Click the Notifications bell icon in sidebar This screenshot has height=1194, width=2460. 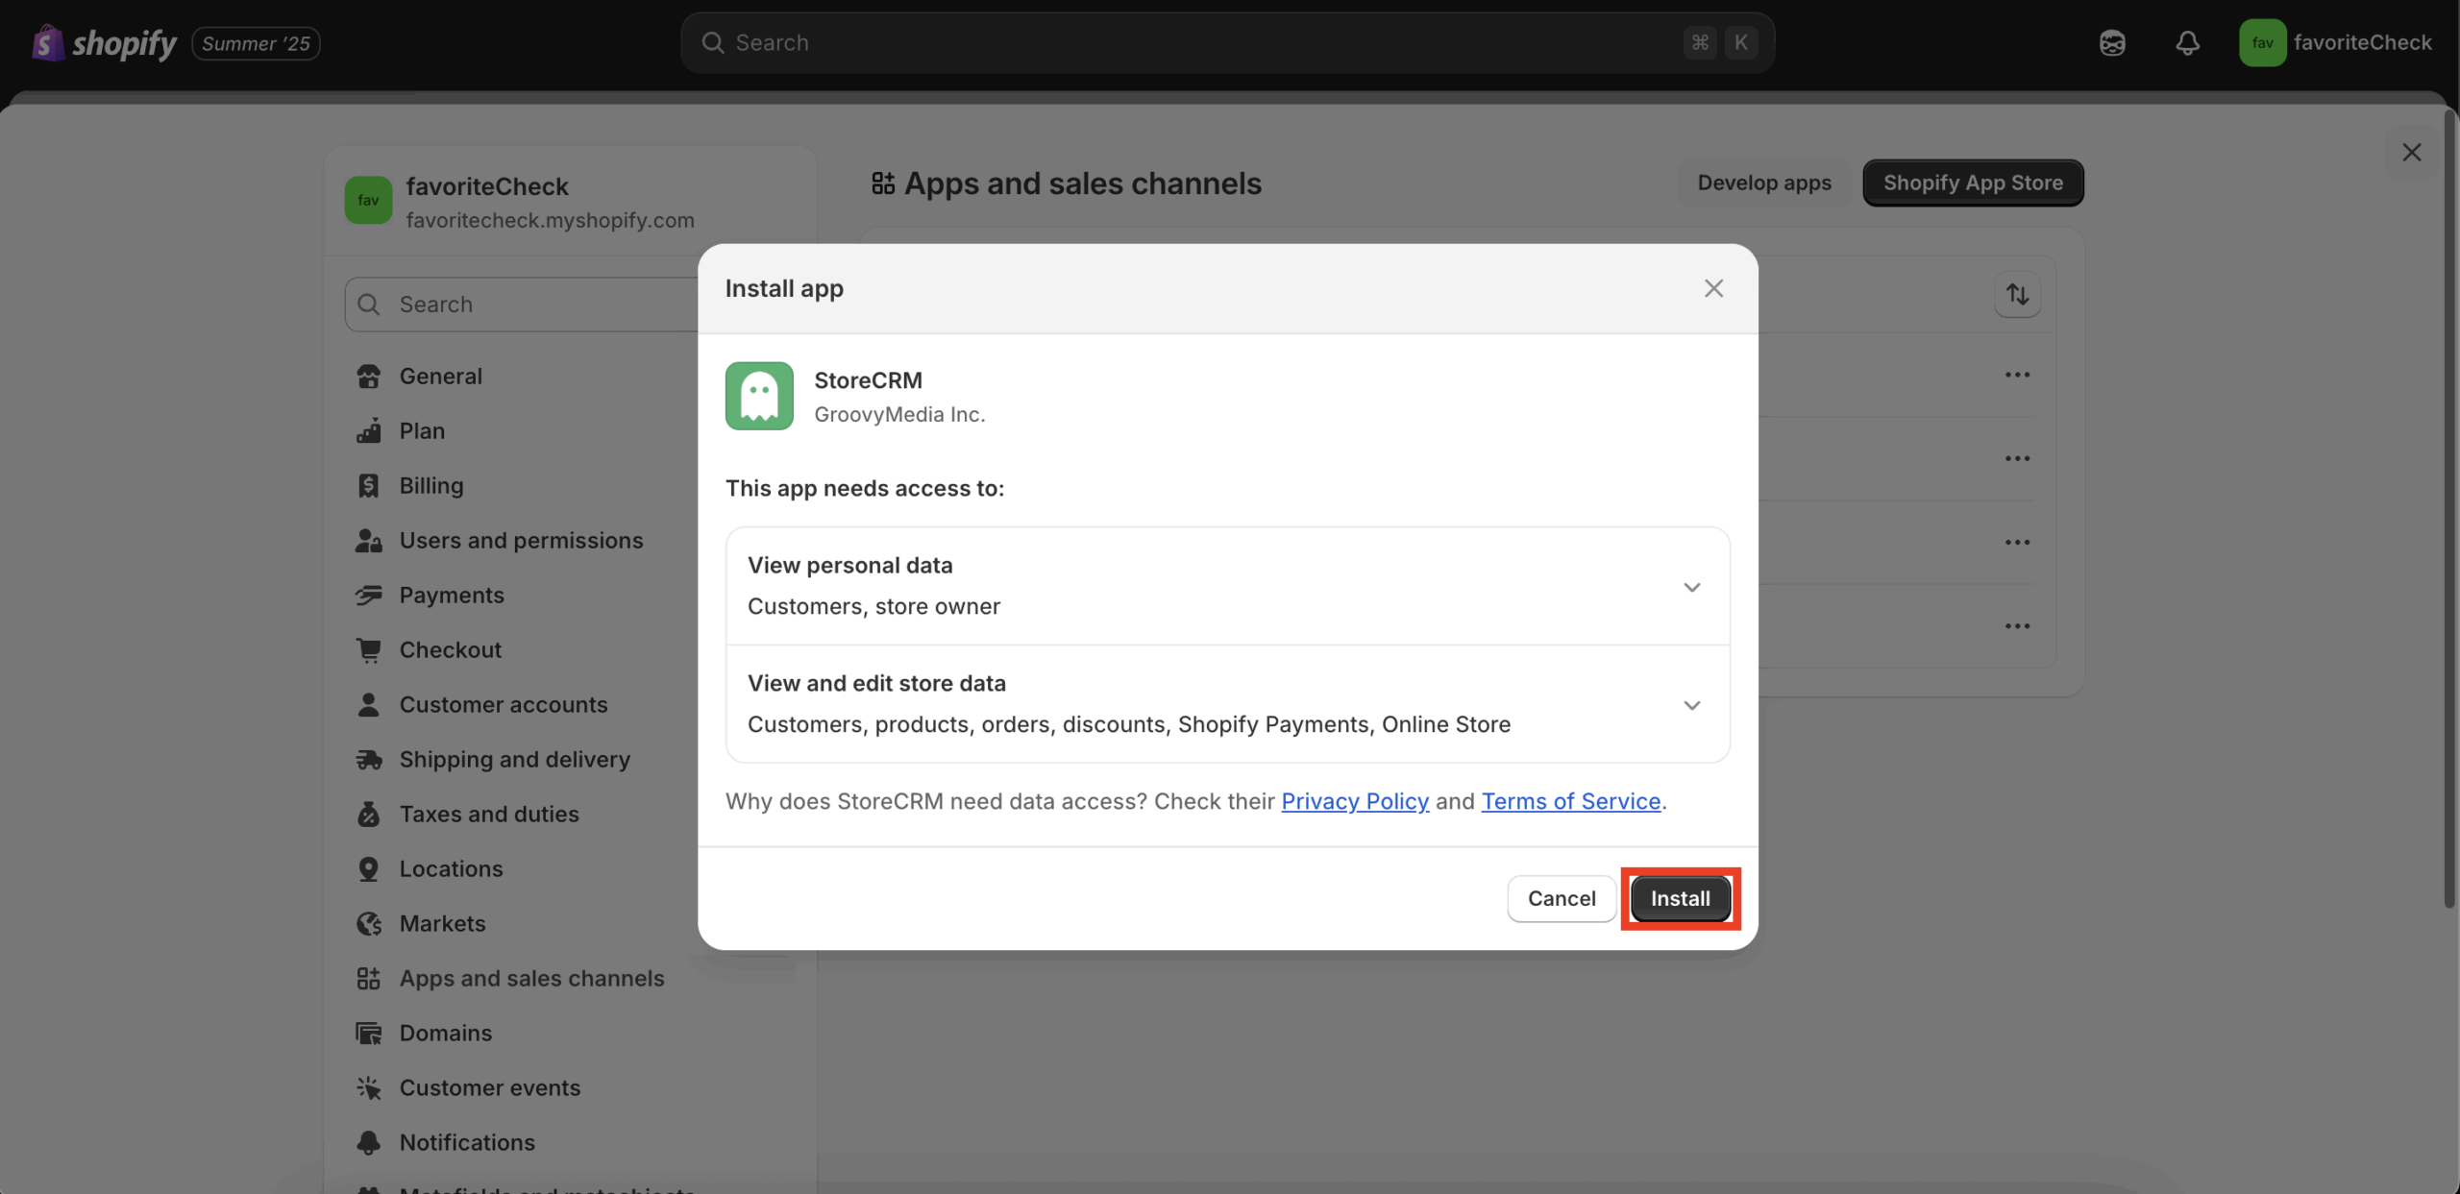369,1142
